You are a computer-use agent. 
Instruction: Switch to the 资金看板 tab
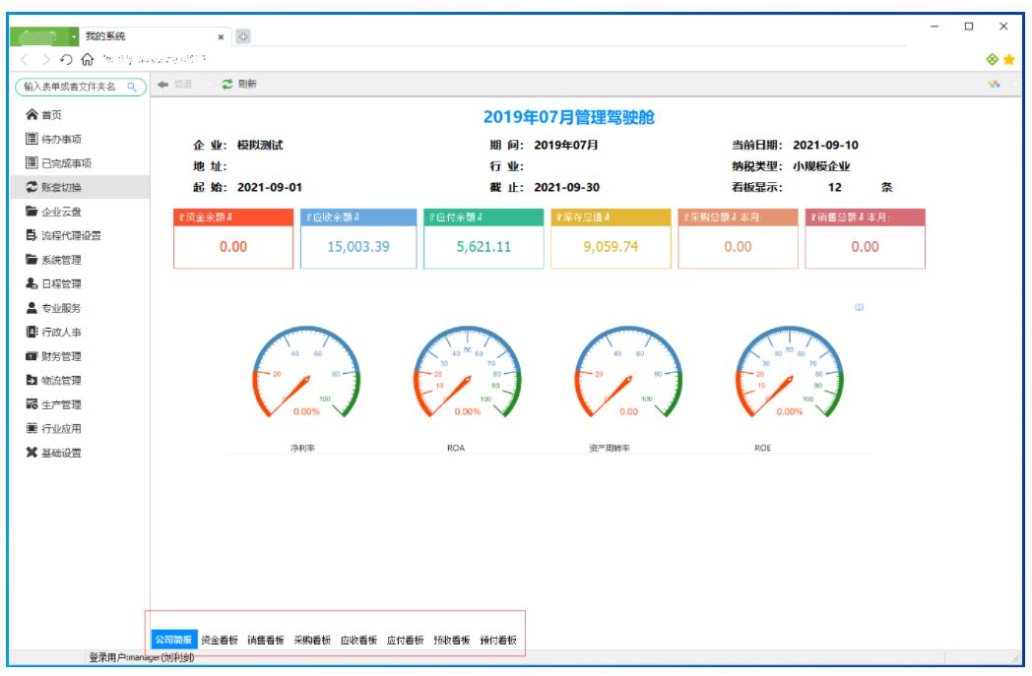point(220,640)
